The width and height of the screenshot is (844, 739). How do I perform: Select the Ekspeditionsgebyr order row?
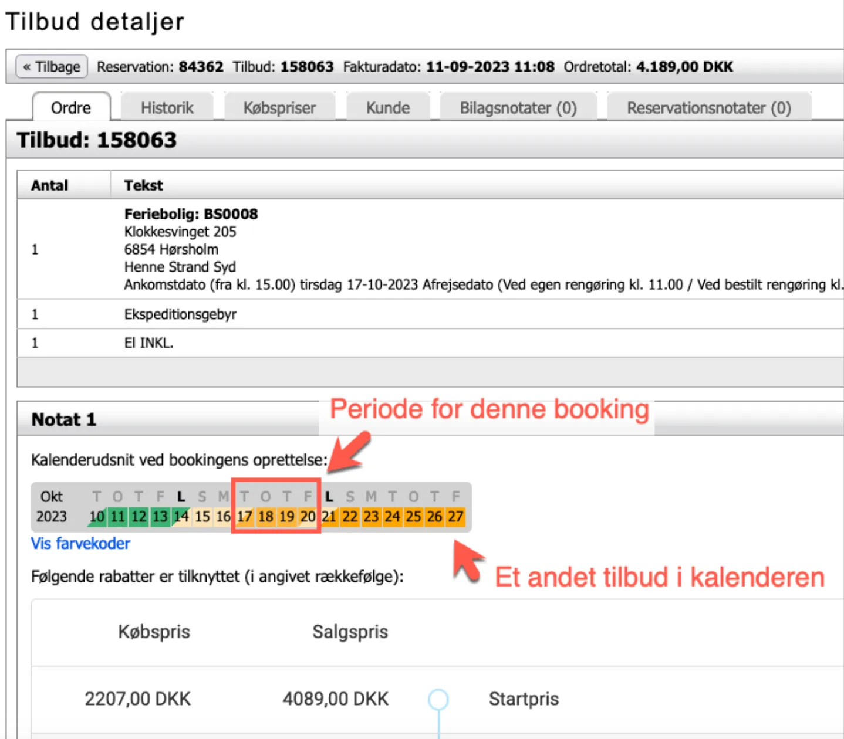(180, 314)
